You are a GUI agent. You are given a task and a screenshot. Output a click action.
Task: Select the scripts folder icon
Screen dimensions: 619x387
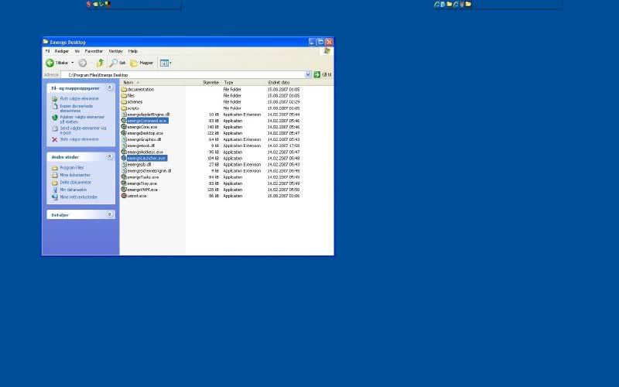tap(124, 108)
